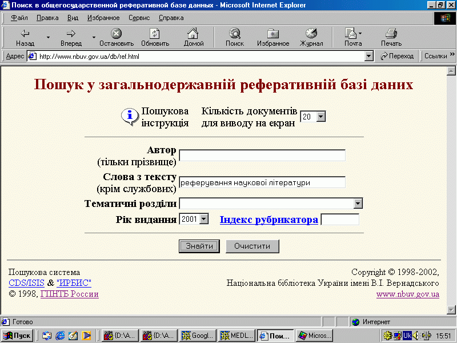Open the Правка menu
Screen dimensions: 457x343
tap(47, 18)
